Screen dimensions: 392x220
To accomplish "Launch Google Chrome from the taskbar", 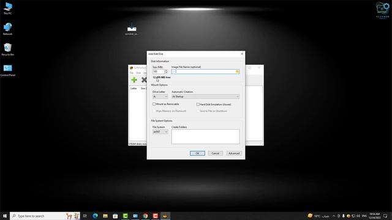I will coord(145,216).
